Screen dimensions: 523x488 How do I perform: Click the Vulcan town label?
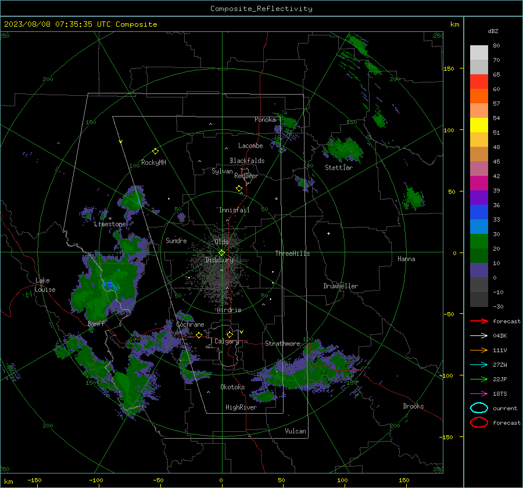pyautogui.click(x=295, y=431)
